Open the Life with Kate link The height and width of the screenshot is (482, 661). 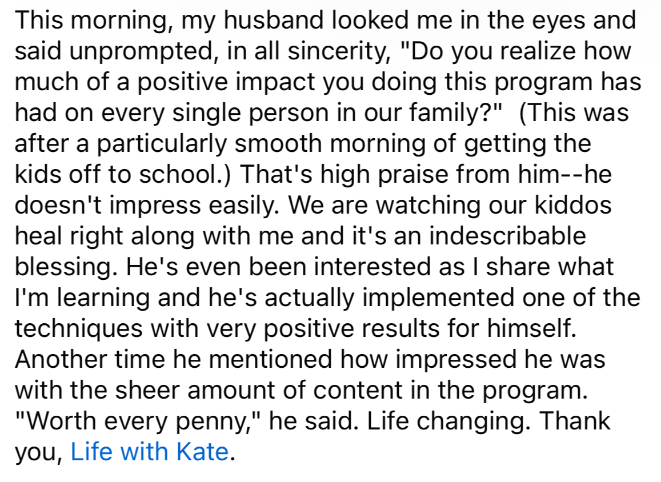click(149, 452)
